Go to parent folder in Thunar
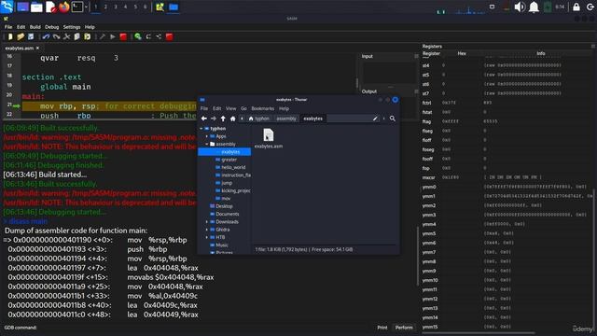 coord(223,119)
